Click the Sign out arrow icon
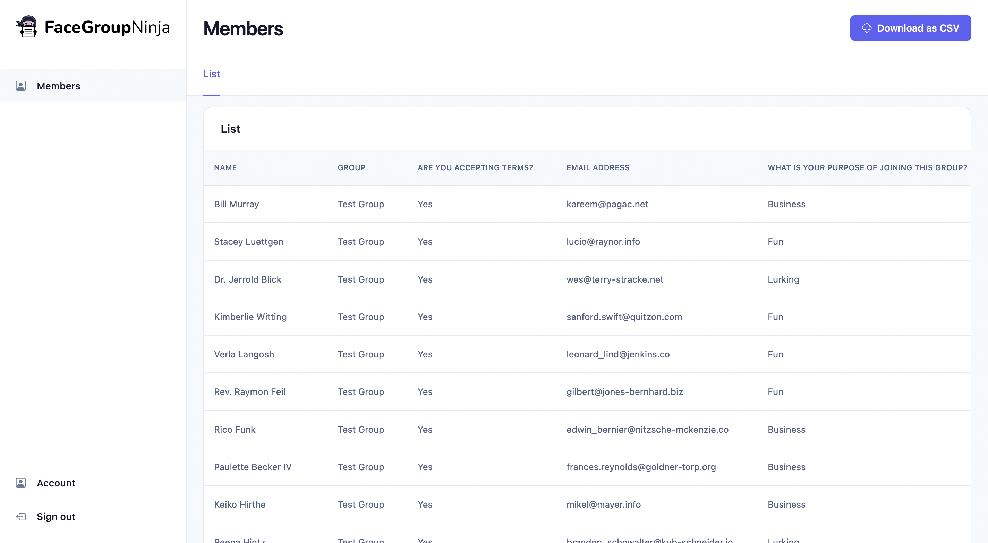This screenshot has width=988, height=543. [x=21, y=516]
